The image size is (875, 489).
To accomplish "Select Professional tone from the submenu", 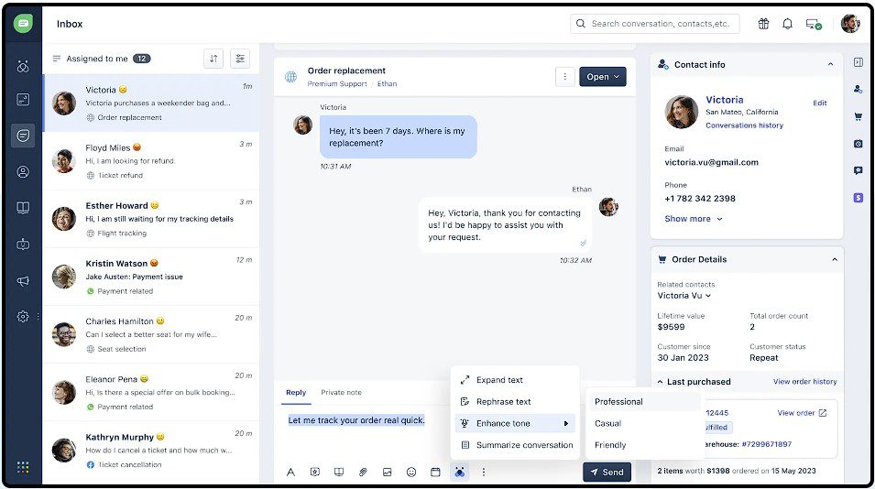I will [618, 402].
